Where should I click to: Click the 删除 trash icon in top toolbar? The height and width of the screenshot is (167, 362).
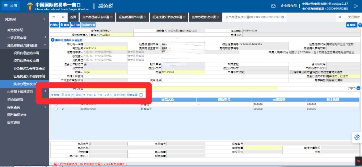tap(65, 25)
